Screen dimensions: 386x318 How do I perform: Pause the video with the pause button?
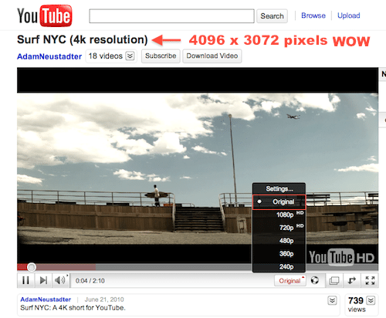tap(25, 280)
